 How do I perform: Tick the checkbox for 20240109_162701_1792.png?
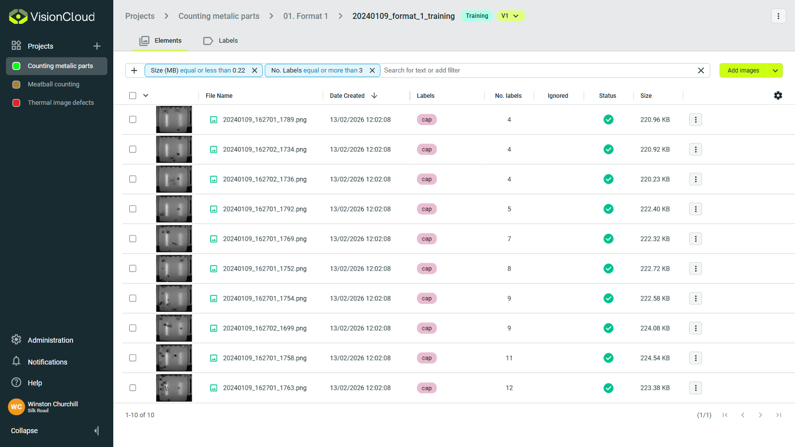point(133,209)
